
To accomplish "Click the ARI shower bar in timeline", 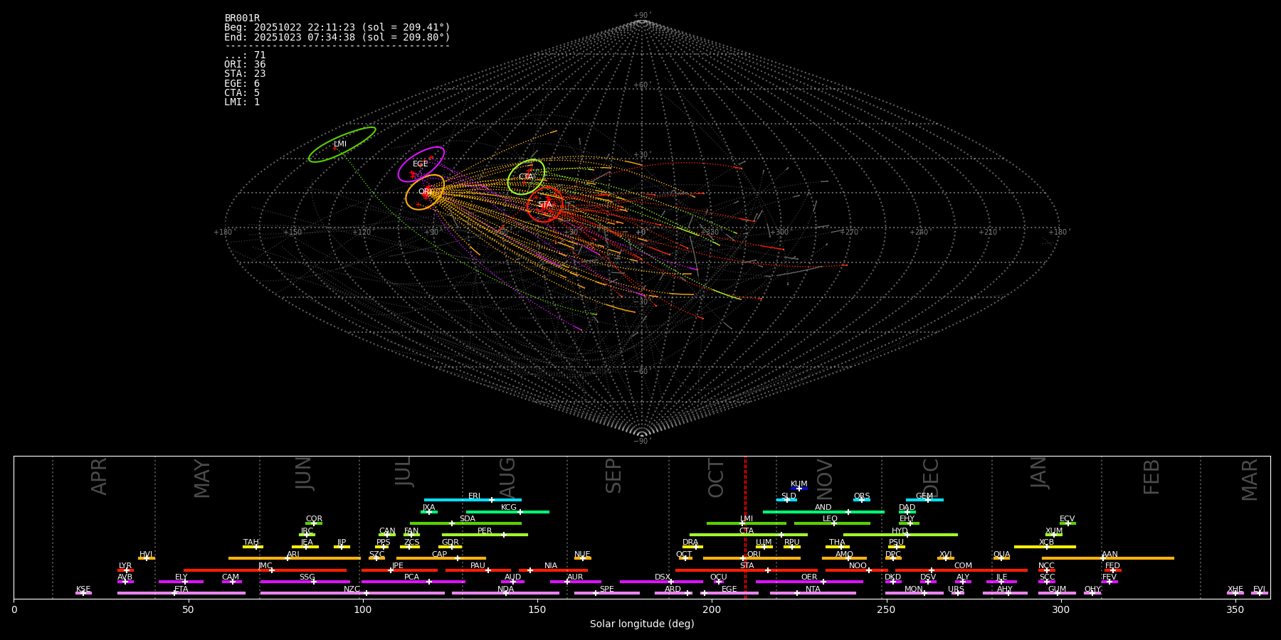I will tap(295, 558).
